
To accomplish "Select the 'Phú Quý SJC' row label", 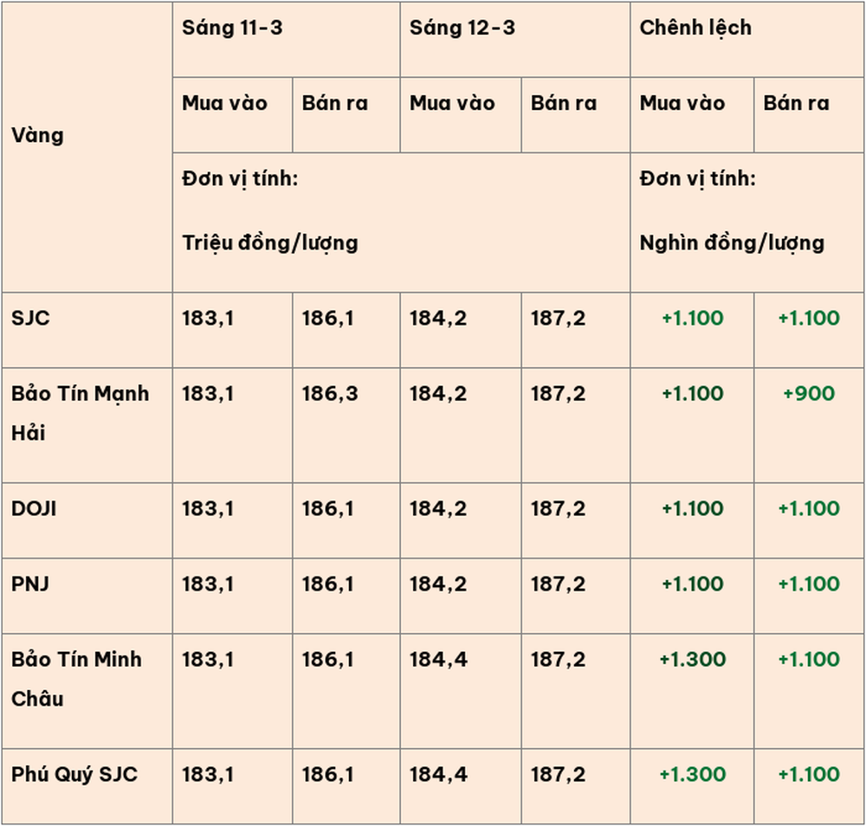I will point(74,774).
